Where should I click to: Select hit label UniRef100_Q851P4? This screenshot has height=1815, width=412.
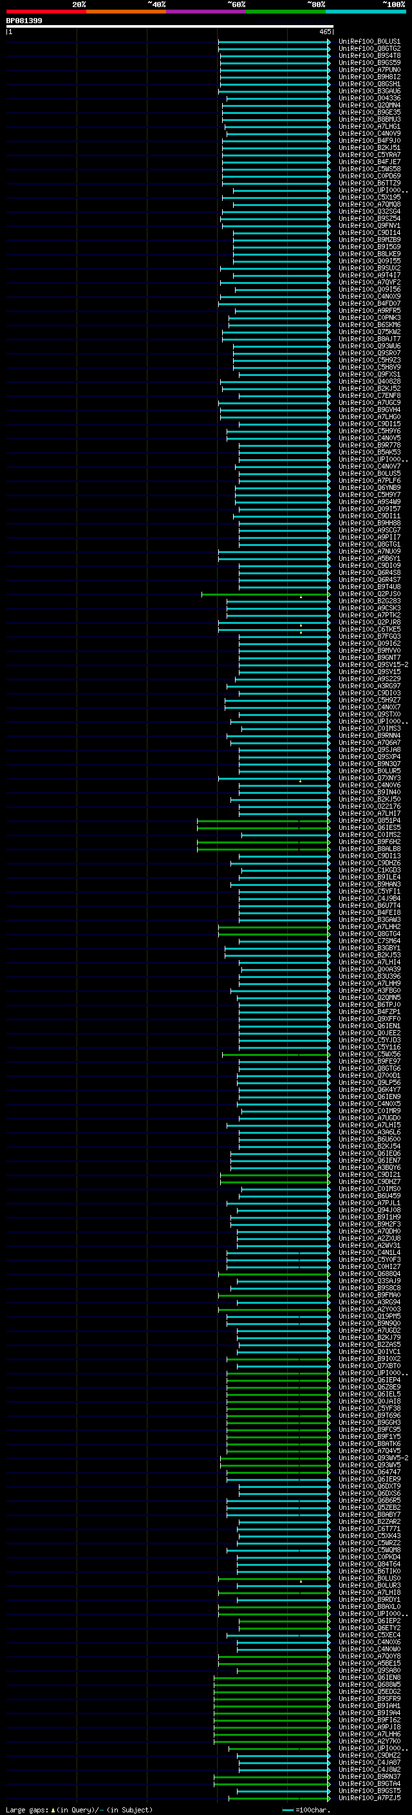[369, 820]
